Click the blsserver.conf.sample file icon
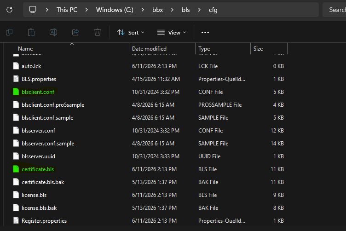Image resolution: width=346 pixels, height=231 pixels. (16, 144)
